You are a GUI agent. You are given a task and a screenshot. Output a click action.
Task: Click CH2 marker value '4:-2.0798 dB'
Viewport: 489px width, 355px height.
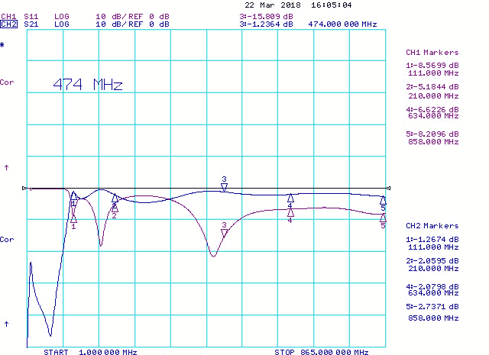click(432, 286)
